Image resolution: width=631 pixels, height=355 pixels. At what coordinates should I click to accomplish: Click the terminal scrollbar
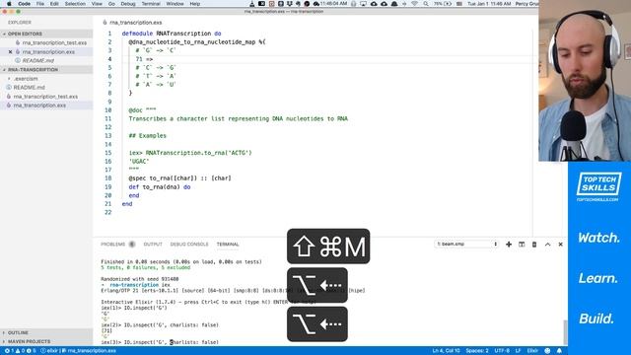[565, 332]
